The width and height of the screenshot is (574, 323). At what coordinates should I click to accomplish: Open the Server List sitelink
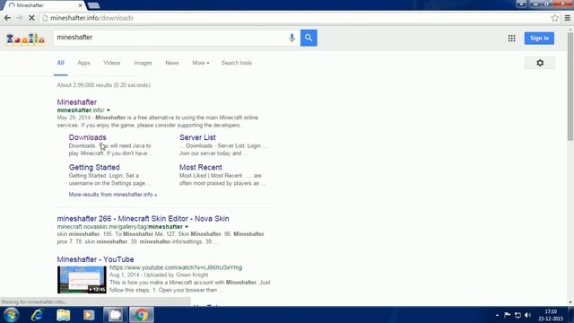[x=197, y=137]
